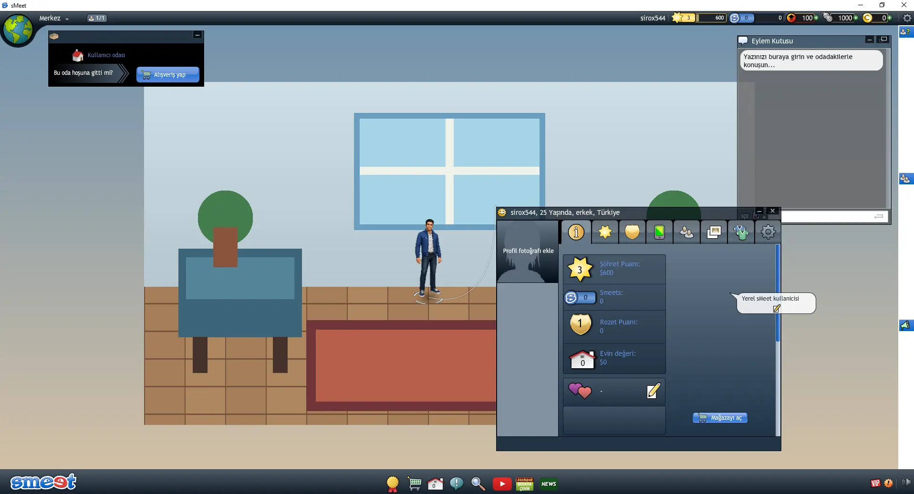Collapse the room info panel

(197, 35)
